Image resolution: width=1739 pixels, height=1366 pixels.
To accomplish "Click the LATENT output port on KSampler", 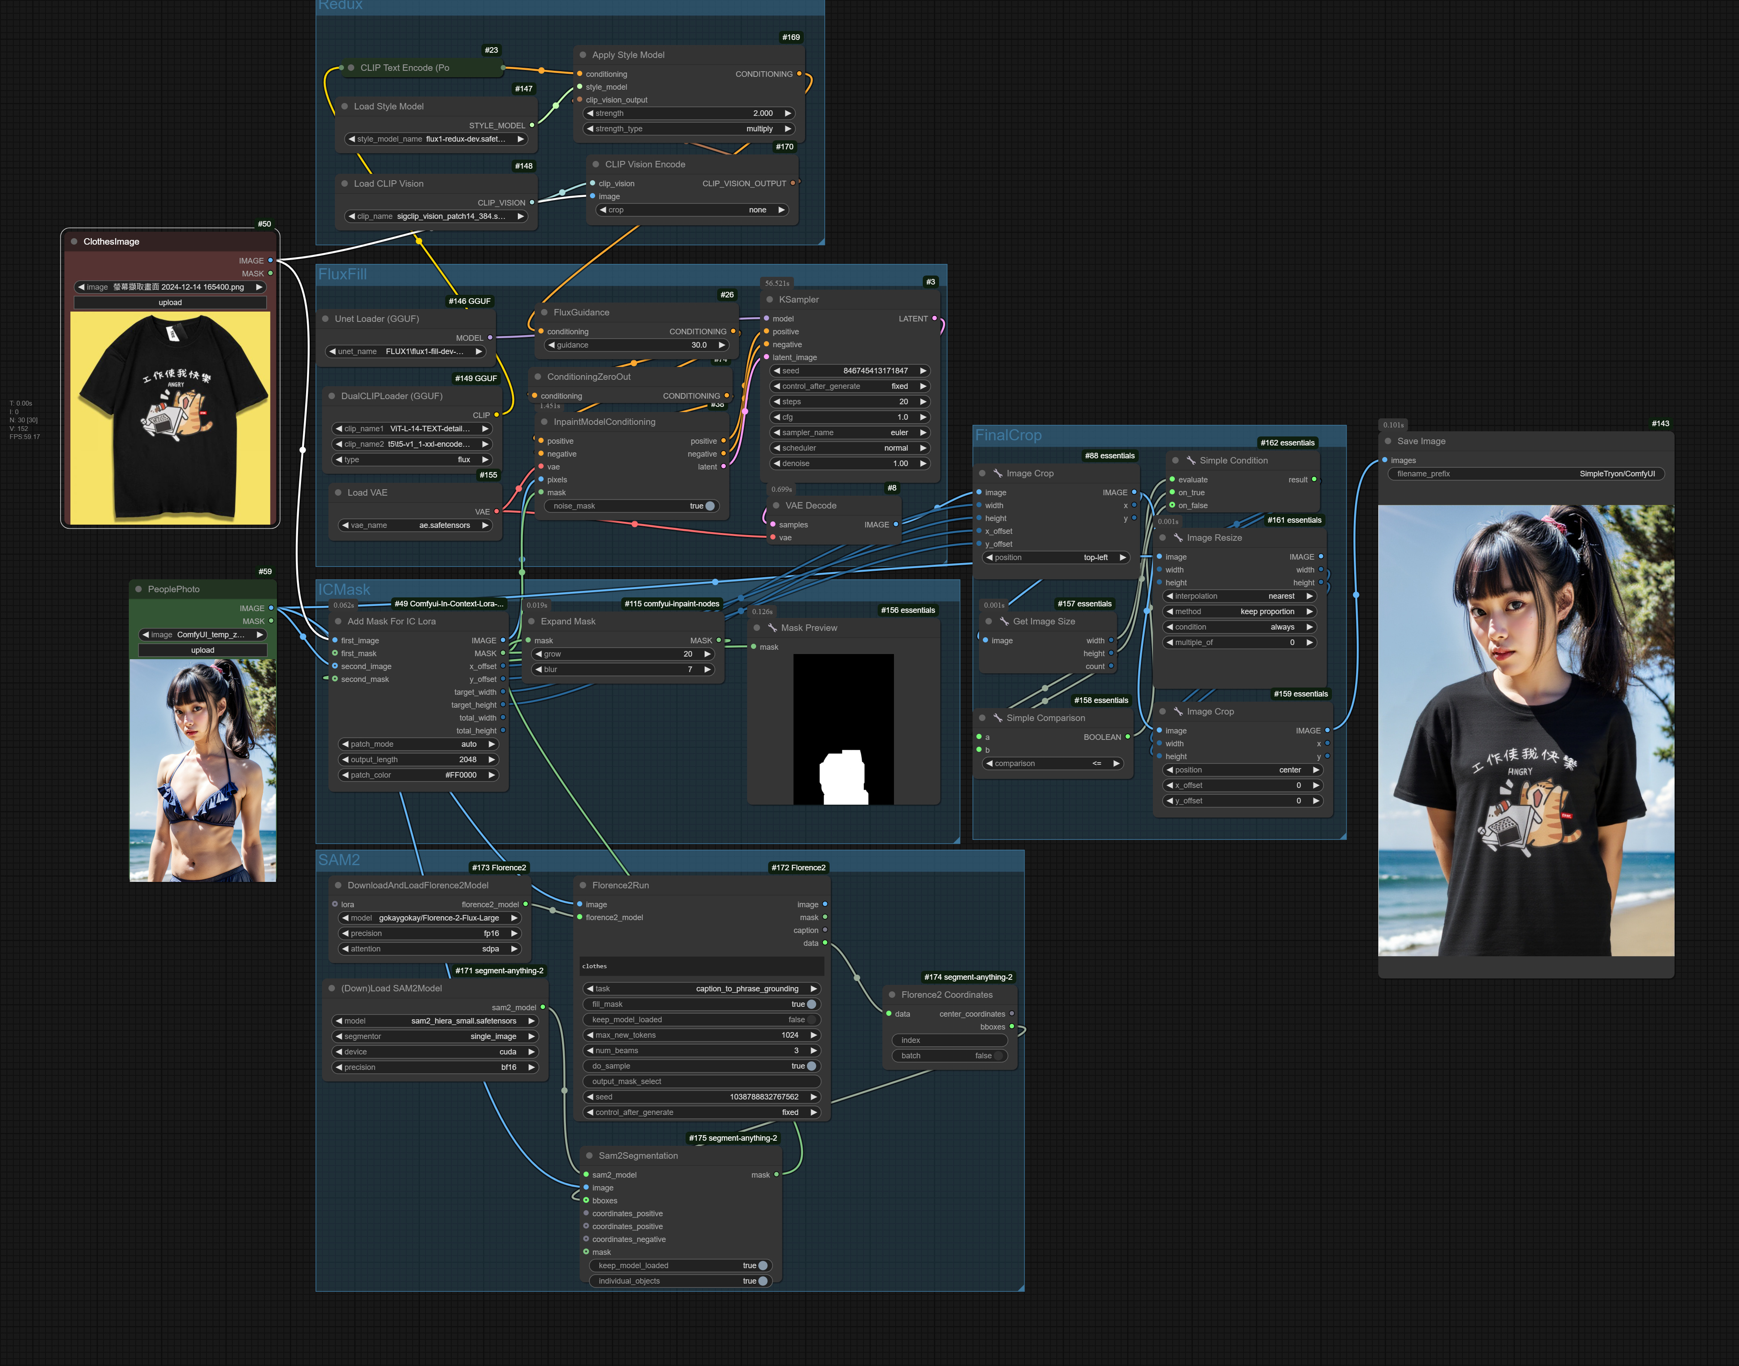I will [x=935, y=318].
